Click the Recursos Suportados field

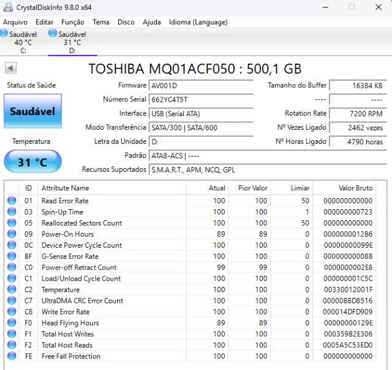pyautogui.click(x=268, y=169)
